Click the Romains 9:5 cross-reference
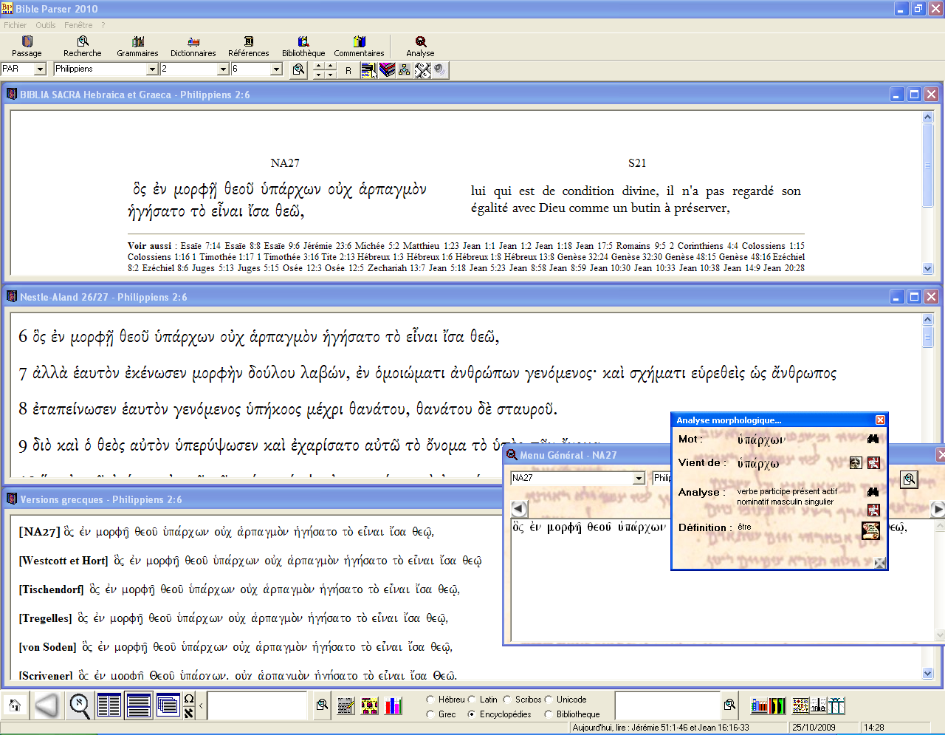This screenshot has width=945, height=735. pyautogui.click(x=641, y=246)
